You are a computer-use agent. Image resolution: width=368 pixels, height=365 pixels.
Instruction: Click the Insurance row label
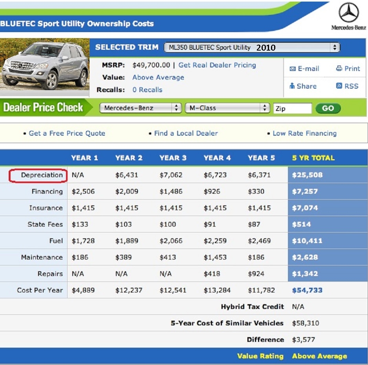[x=46, y=208]
